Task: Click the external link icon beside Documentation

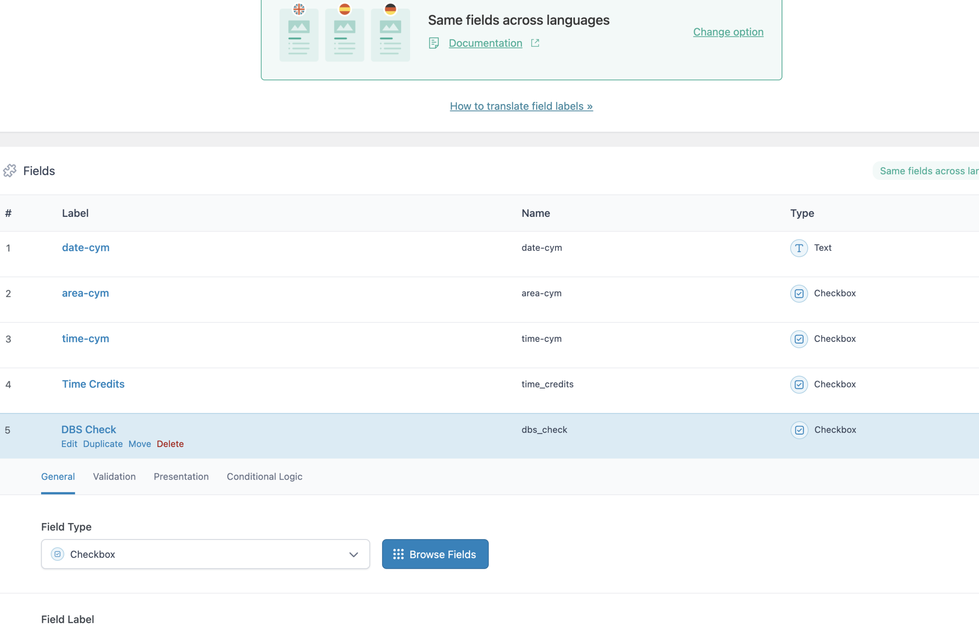Action: click(x=535, y=43)
